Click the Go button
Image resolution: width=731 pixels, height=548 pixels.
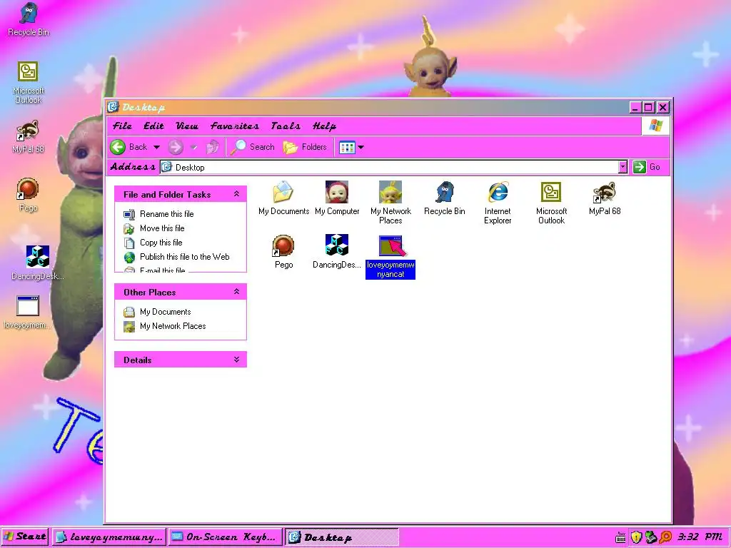647,167
